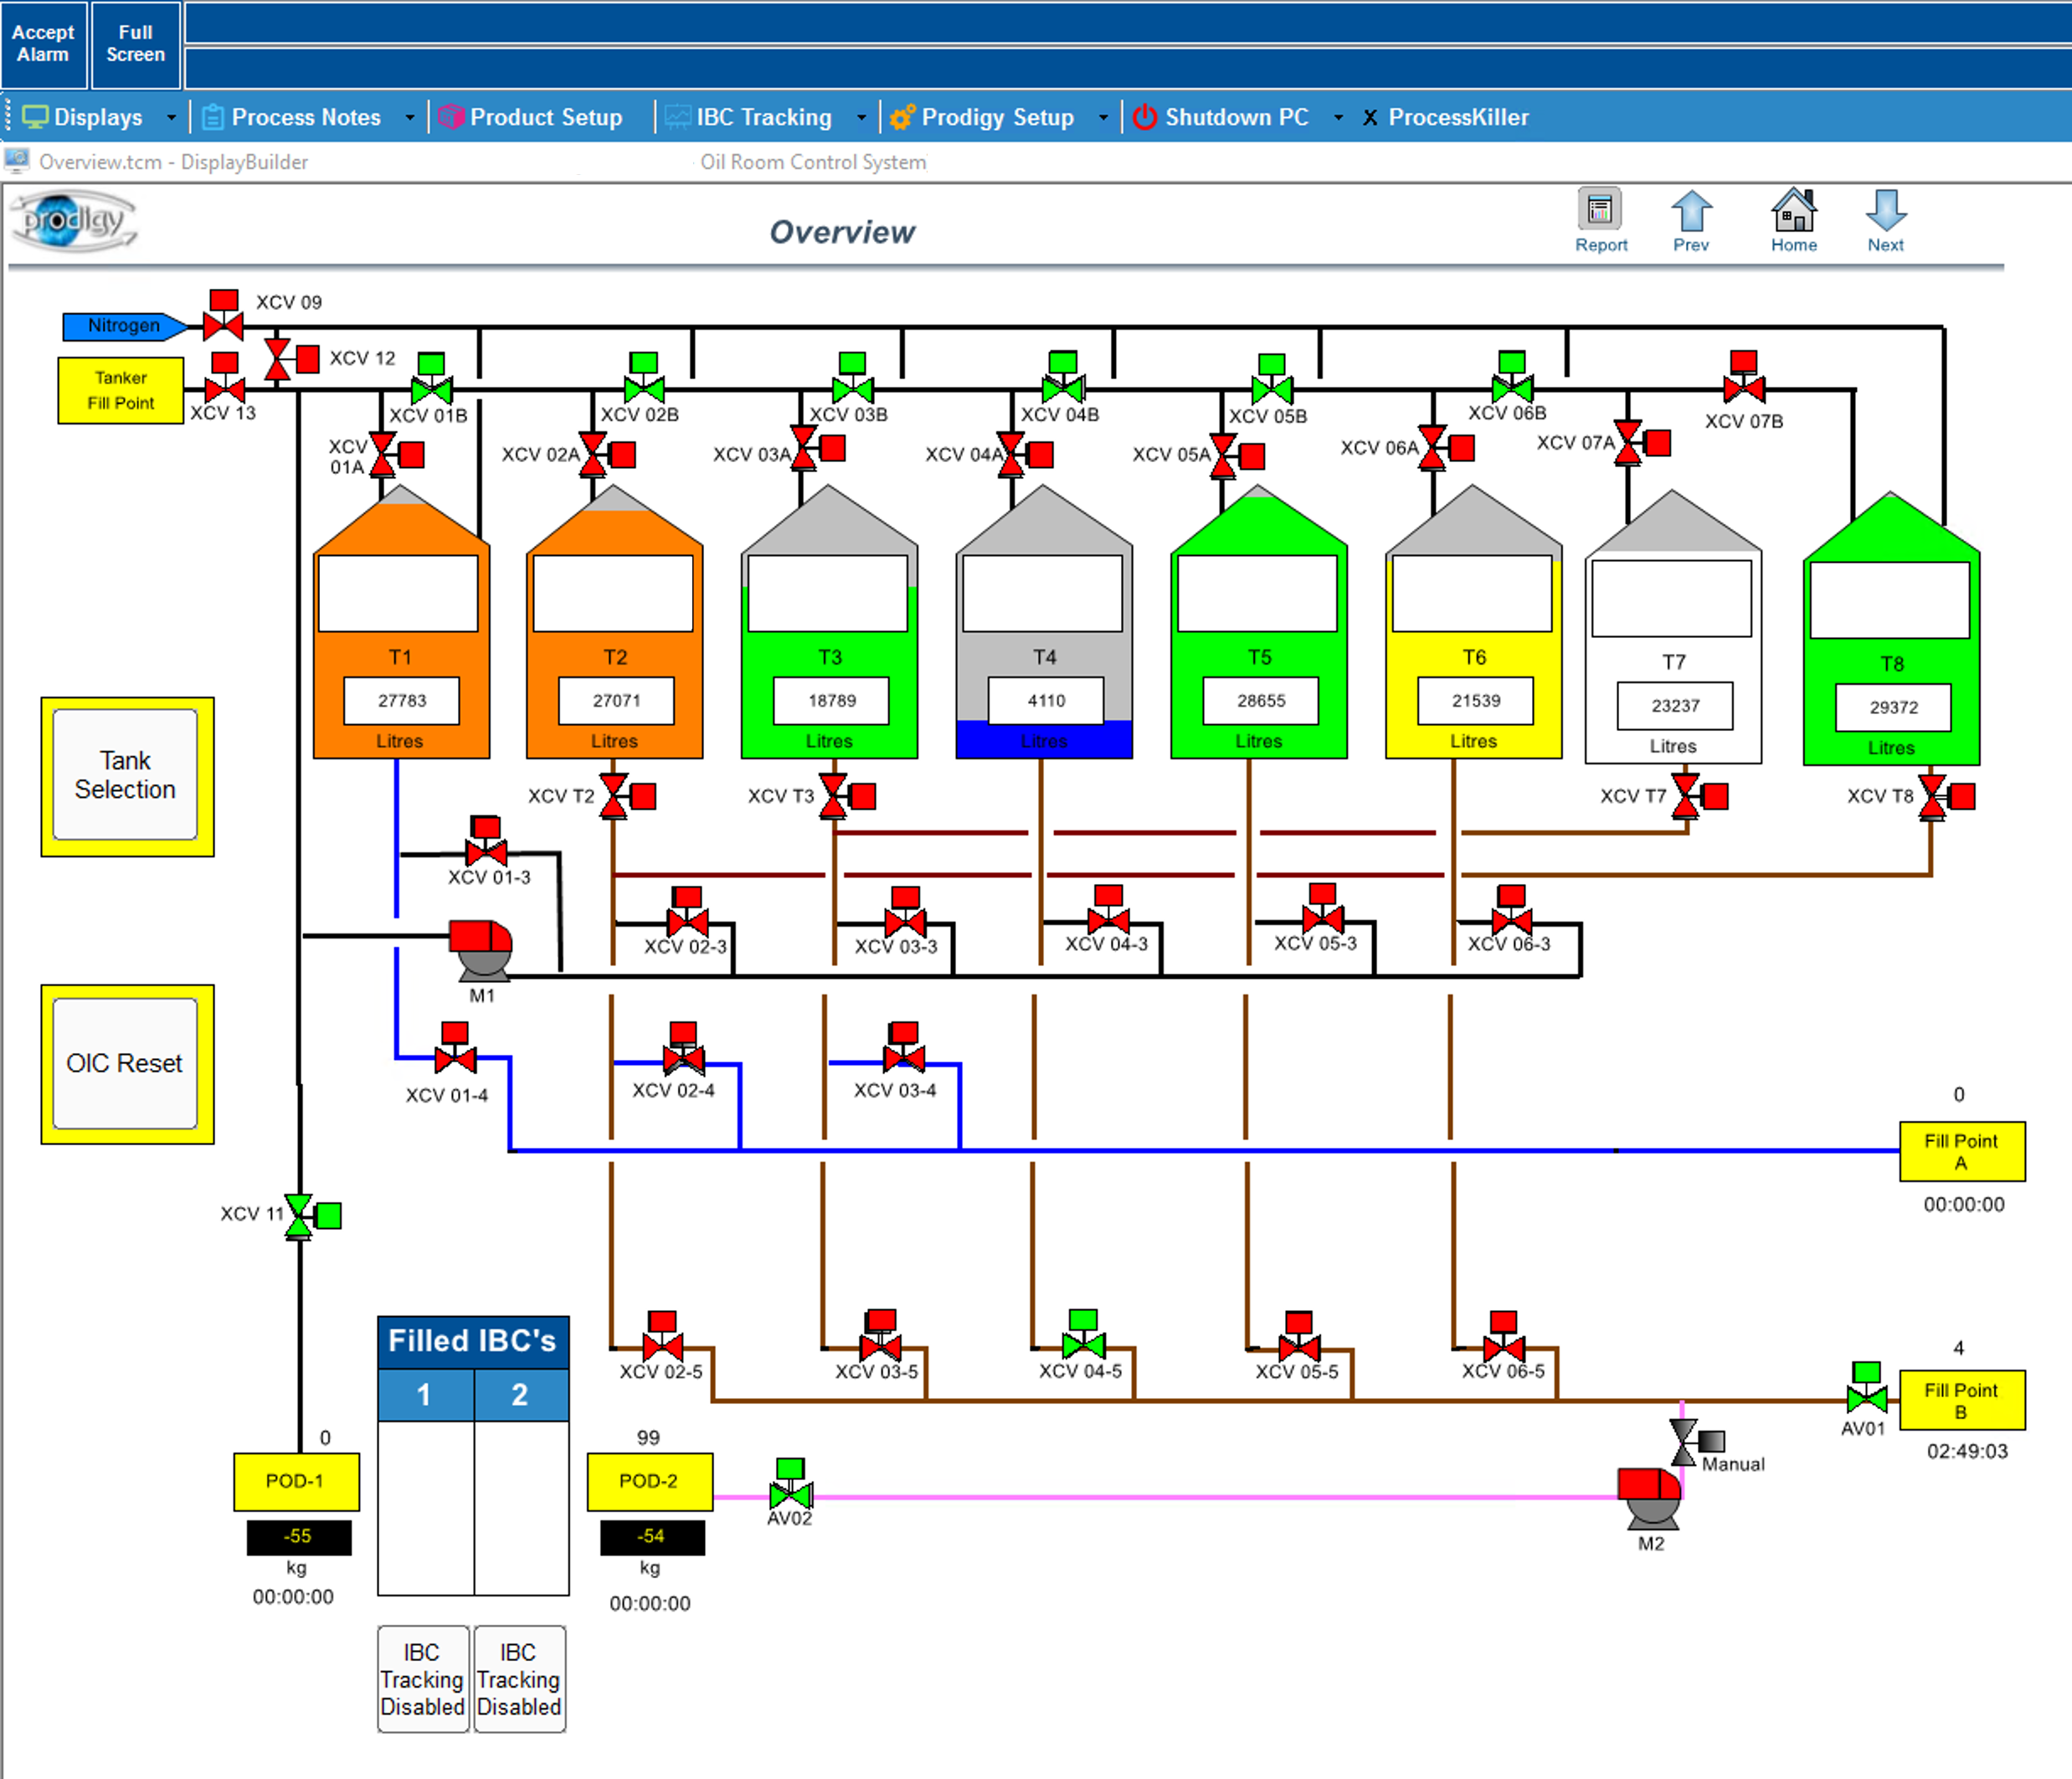Click valve XCV 05B icon

tap(1272, 378)
